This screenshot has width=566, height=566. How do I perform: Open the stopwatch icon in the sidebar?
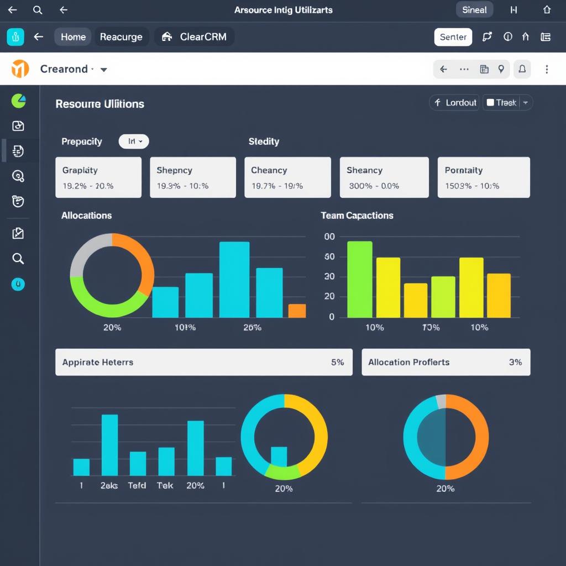[x=18, y=201]
